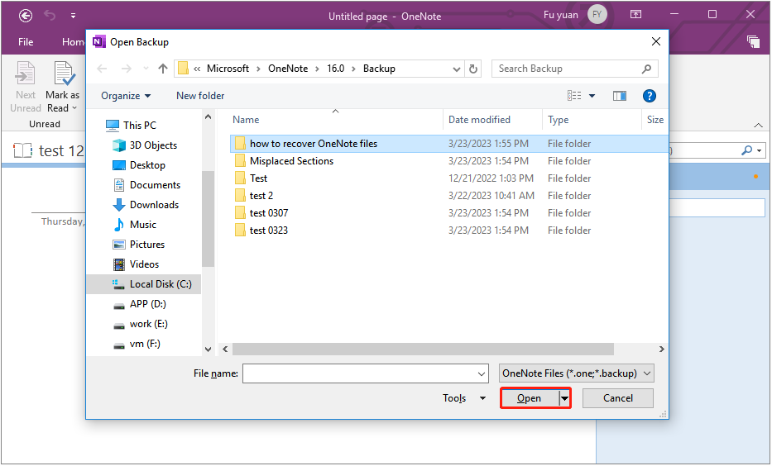Open the OneNote Files type filter dropdown
Screen dimensions: 772x466
point(577,373)
